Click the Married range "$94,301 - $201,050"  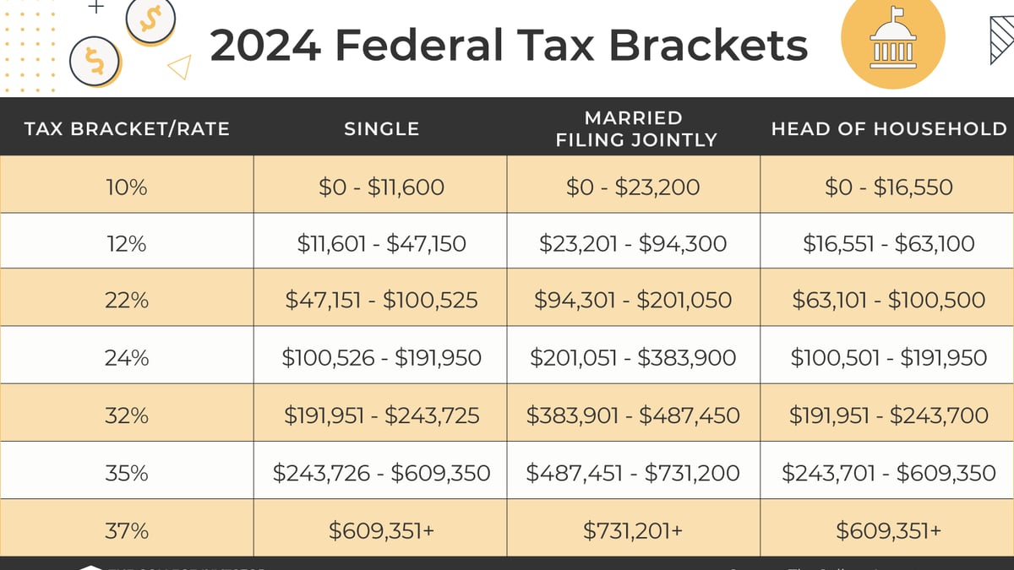coord(633,300)
